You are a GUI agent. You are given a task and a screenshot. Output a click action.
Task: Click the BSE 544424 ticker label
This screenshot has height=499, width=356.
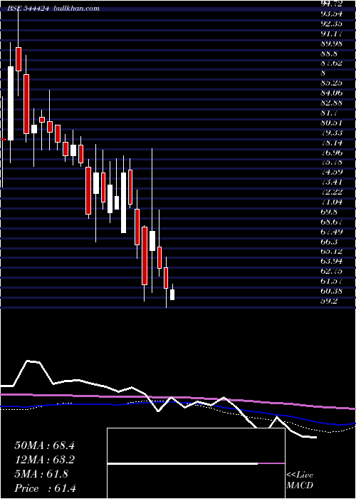pos(28,9)
